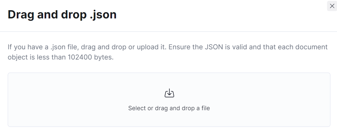
Task: Click empty space right of the import icon
Action: [x=251, y=93]
